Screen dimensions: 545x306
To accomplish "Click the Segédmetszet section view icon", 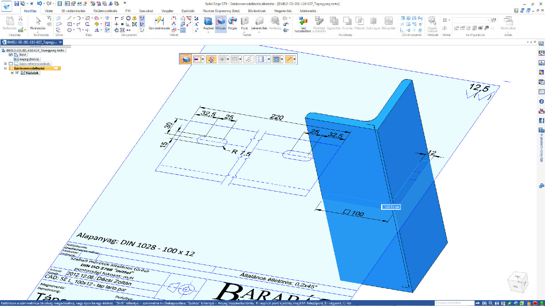I will [432, 23].
